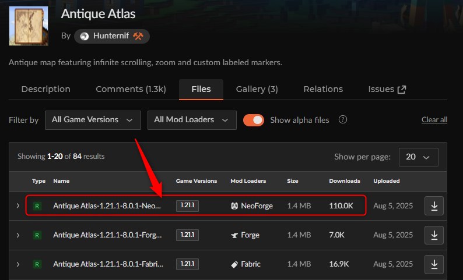Viewport: 463px width, 280px height.
Task: Open the Gallery (3) tab
Action: (257, 89)
